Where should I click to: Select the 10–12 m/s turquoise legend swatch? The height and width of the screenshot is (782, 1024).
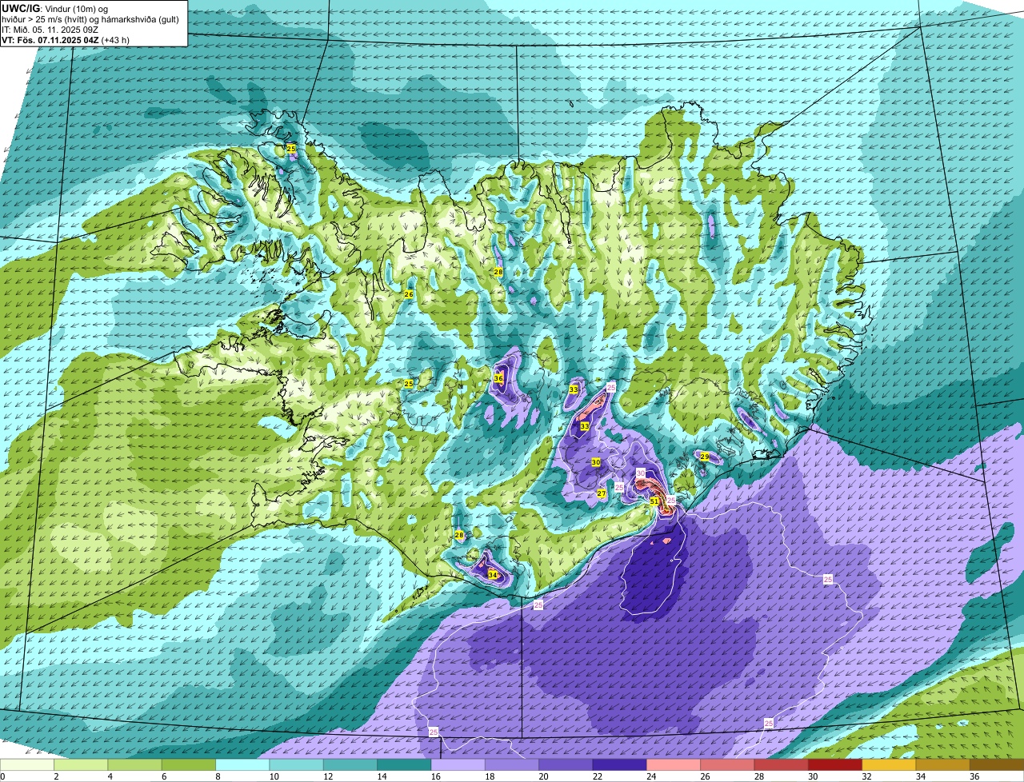pos(296,765)
